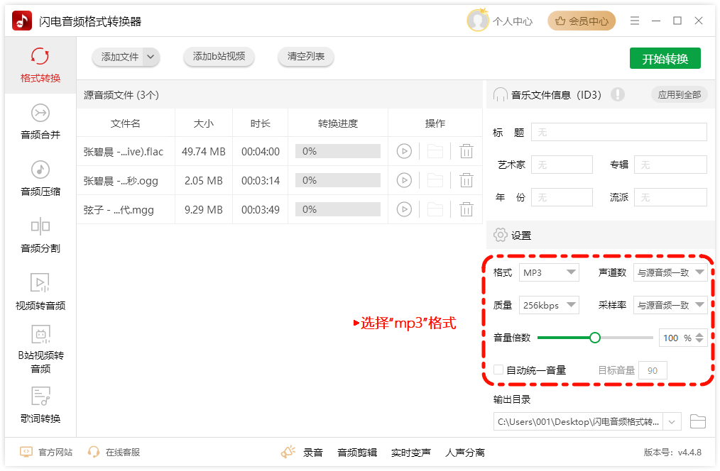The image size is (720, 471).
Task: Click the 艺术家 input field
Action: click(x=562, y=165)
